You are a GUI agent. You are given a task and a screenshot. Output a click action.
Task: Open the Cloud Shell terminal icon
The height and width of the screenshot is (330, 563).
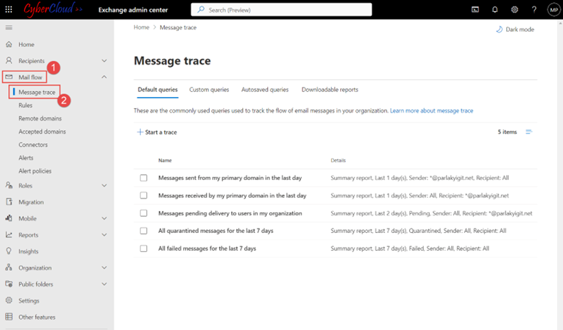[475, 10]
